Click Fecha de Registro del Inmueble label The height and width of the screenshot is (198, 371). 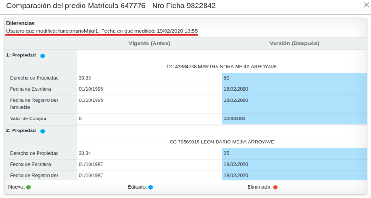pos(34,104)
